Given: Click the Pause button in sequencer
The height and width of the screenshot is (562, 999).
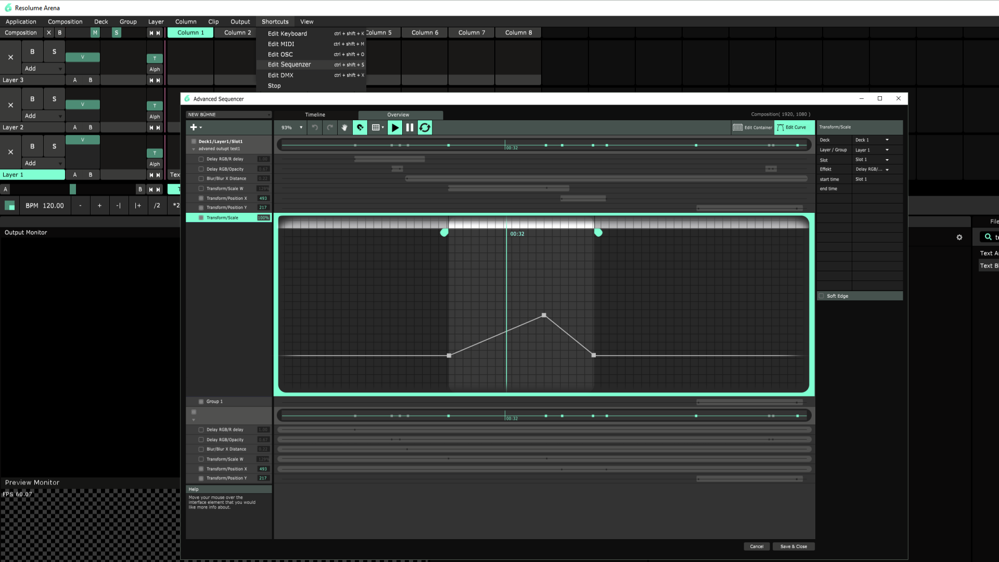Looking at the screenshot, I should tap(409, 127).
